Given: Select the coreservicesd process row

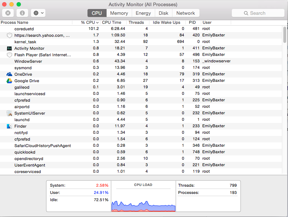Looking at the screenshot, I should tap(141, 171).
